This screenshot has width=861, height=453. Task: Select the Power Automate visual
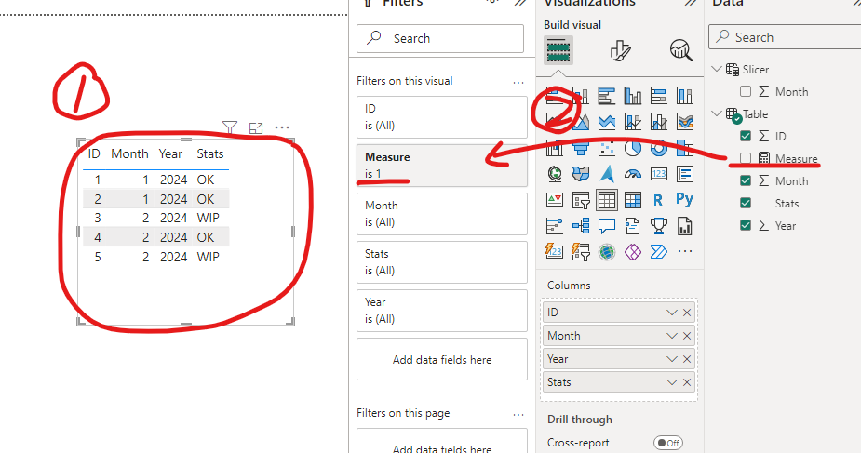click(x=658, y=252)
